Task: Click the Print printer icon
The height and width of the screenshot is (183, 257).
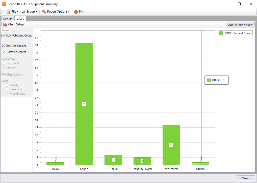Action: click(x=76, y=12)
